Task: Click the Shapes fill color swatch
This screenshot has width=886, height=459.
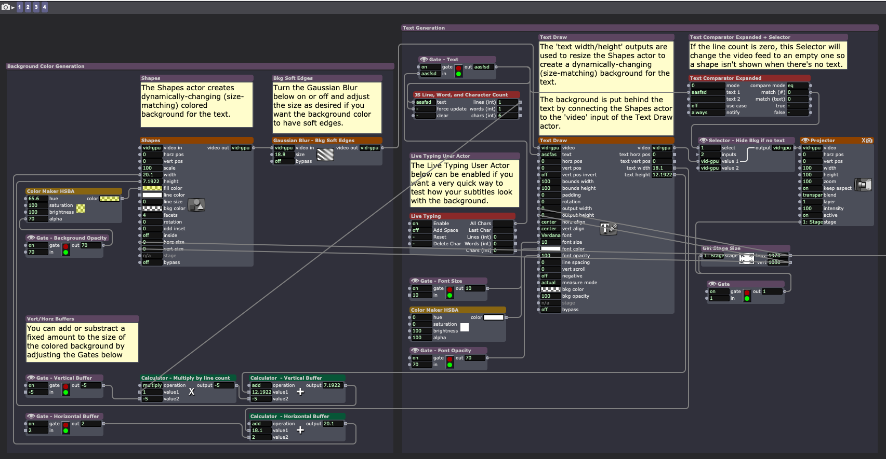Action: [152, 188]
